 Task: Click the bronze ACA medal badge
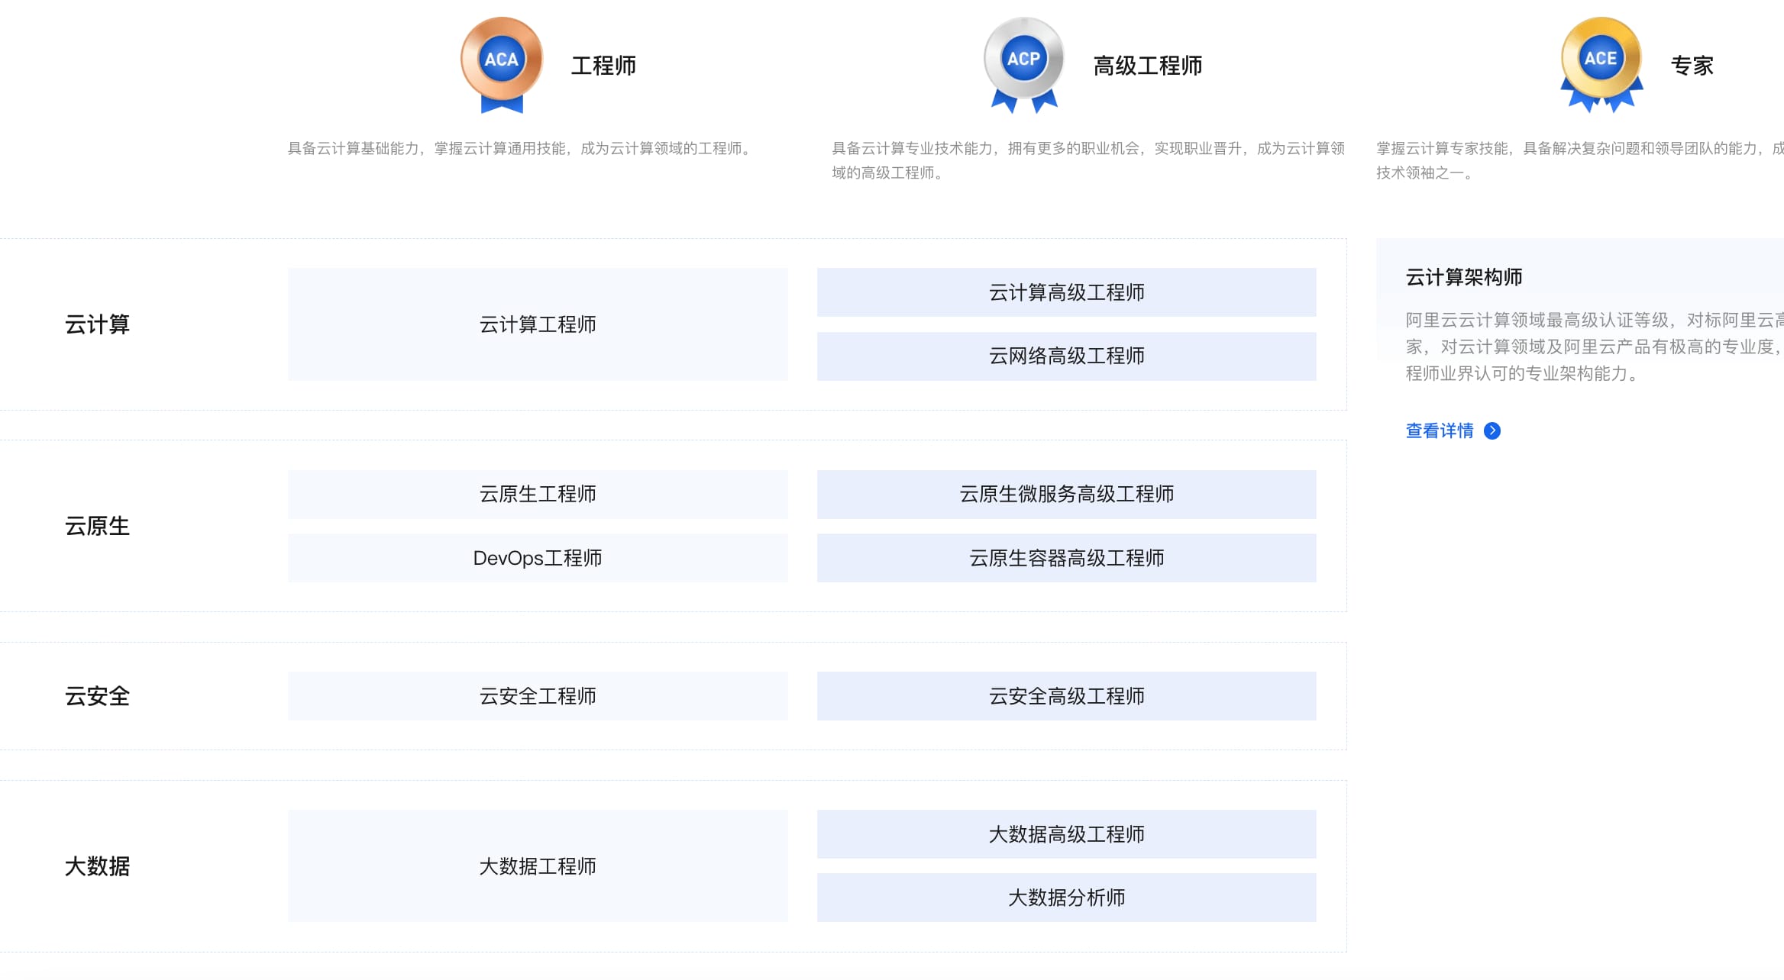502,65
